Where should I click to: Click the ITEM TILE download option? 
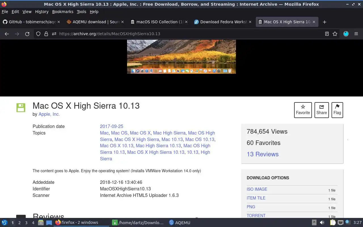256,198
